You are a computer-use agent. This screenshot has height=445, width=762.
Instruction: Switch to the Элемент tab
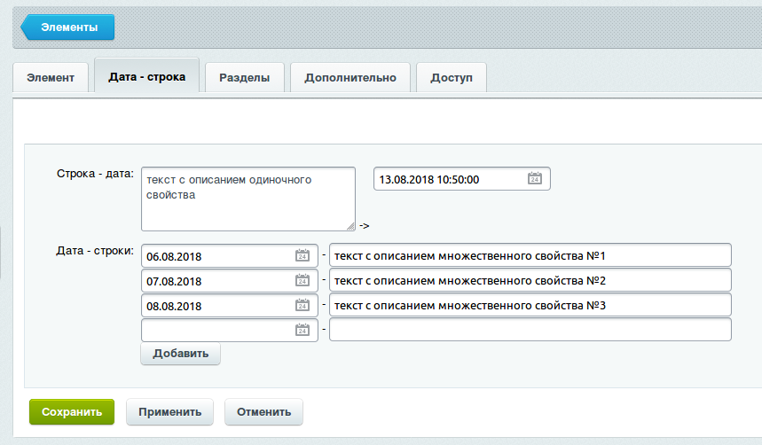click(x=51, y=78)
